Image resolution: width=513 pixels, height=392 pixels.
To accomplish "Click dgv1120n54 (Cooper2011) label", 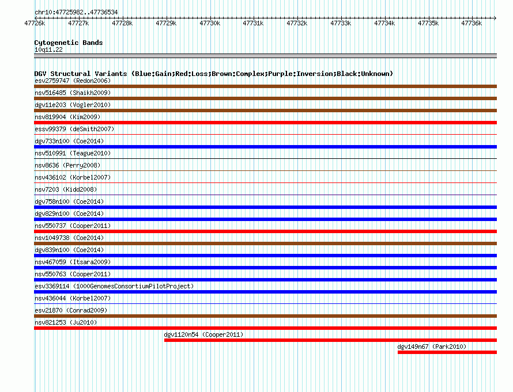I will (x=203, y=334).
